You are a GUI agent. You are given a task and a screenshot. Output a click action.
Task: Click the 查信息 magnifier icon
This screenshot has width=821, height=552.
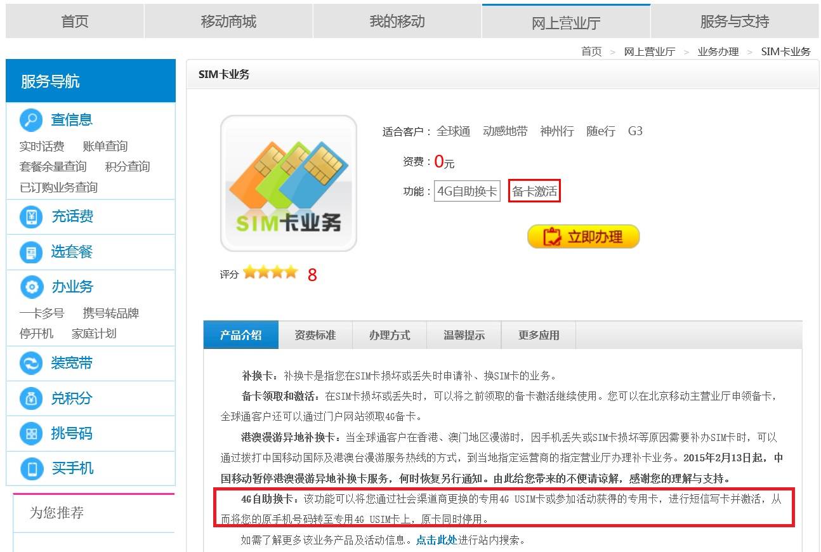click(31, 119)
